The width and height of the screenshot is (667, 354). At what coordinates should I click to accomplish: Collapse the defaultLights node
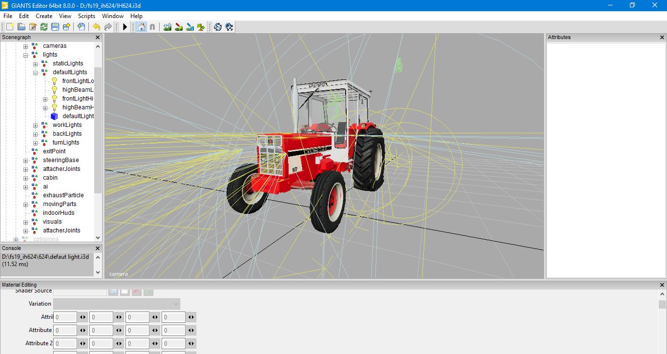pos(35,72)
